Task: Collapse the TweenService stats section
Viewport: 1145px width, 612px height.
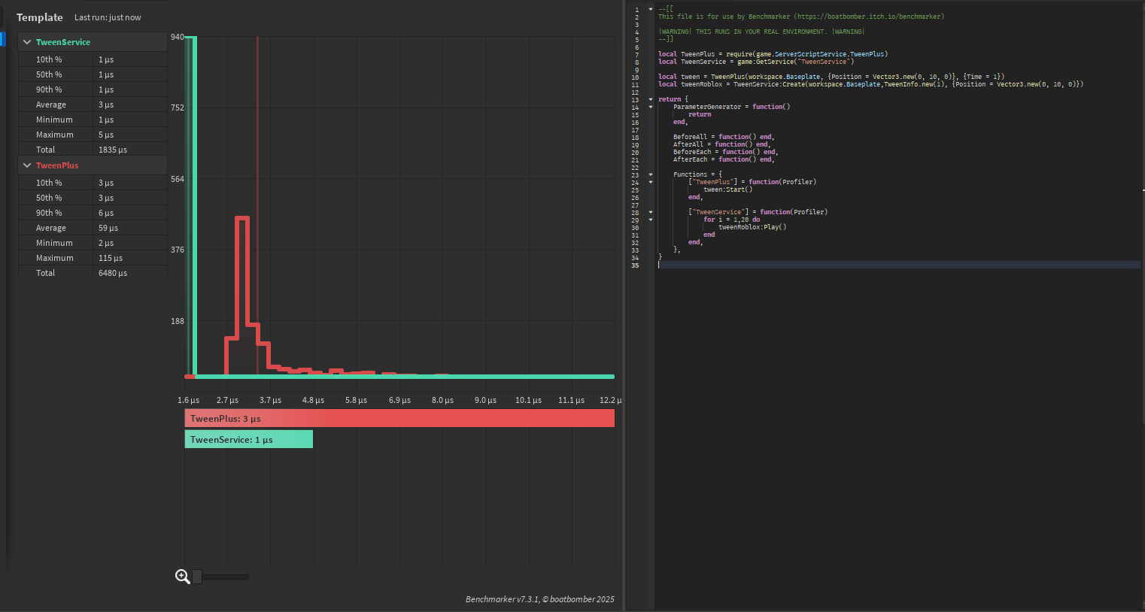Action: pyautogui.click(x=28, y=42)
